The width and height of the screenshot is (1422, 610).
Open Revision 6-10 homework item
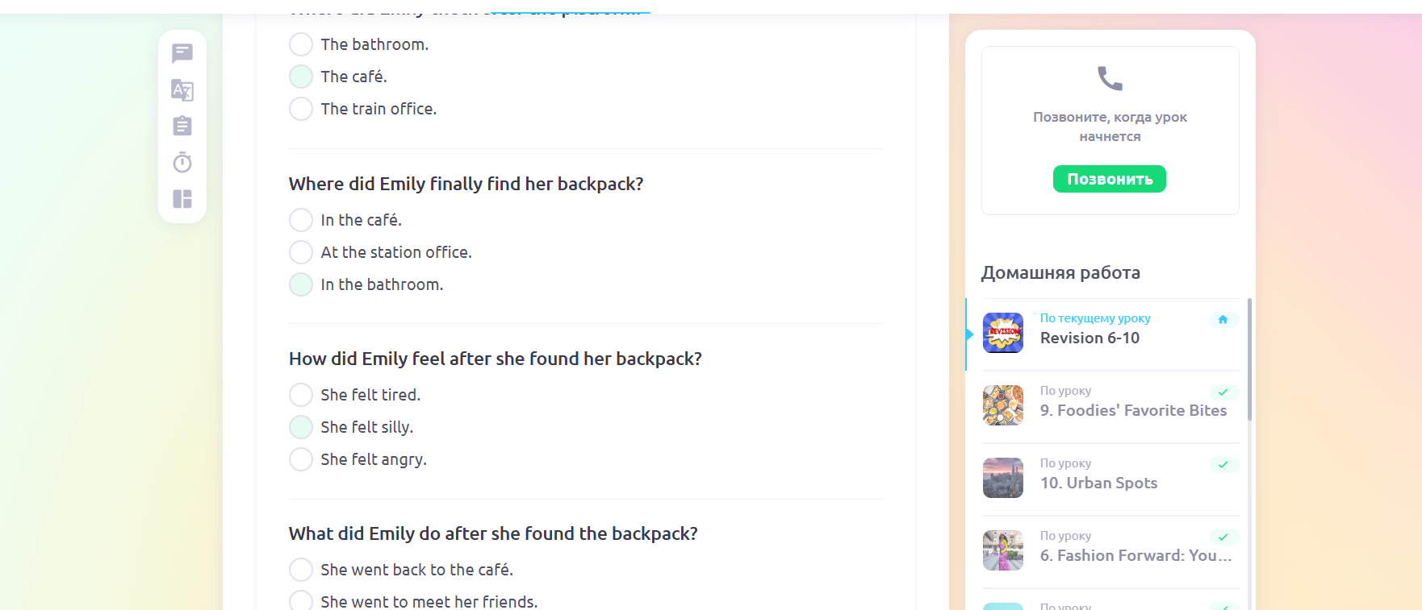tap(1090, 338)
